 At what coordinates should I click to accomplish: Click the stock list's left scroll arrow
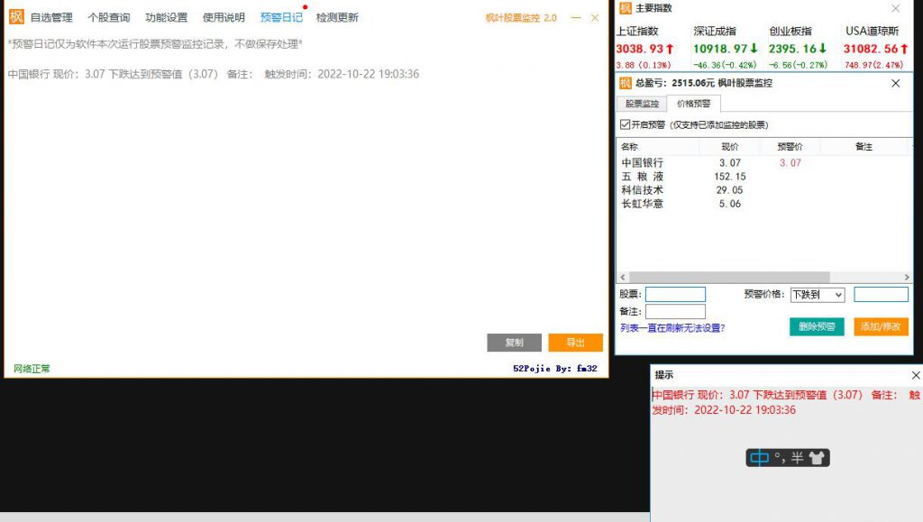tap(622, 278)
